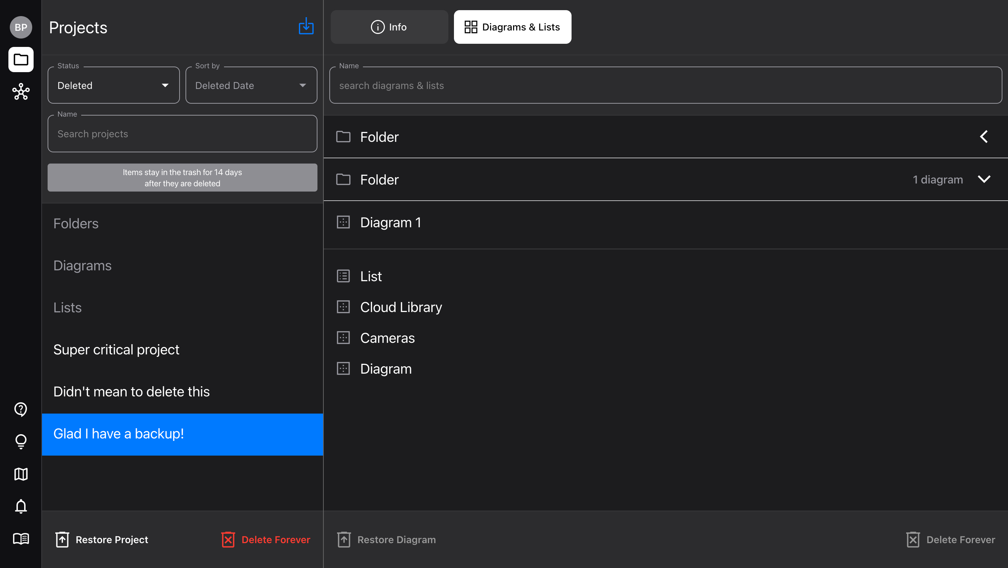
Task: Select the Cloud Library diagram
Action: click(401, 307)
